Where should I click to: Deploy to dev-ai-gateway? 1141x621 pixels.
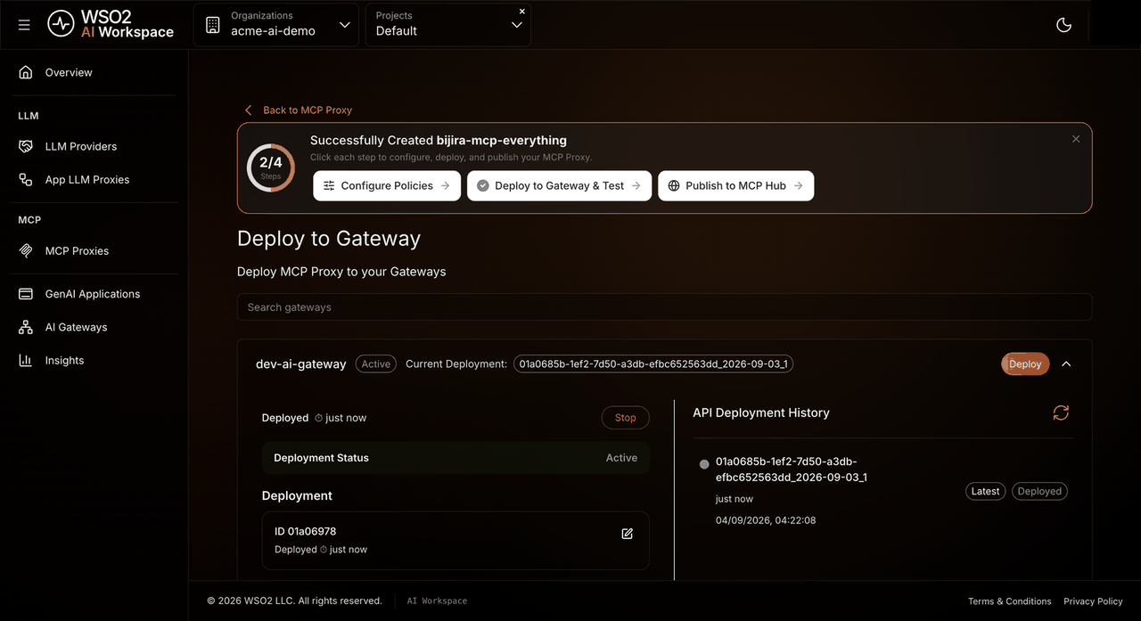pos(1025,364)
